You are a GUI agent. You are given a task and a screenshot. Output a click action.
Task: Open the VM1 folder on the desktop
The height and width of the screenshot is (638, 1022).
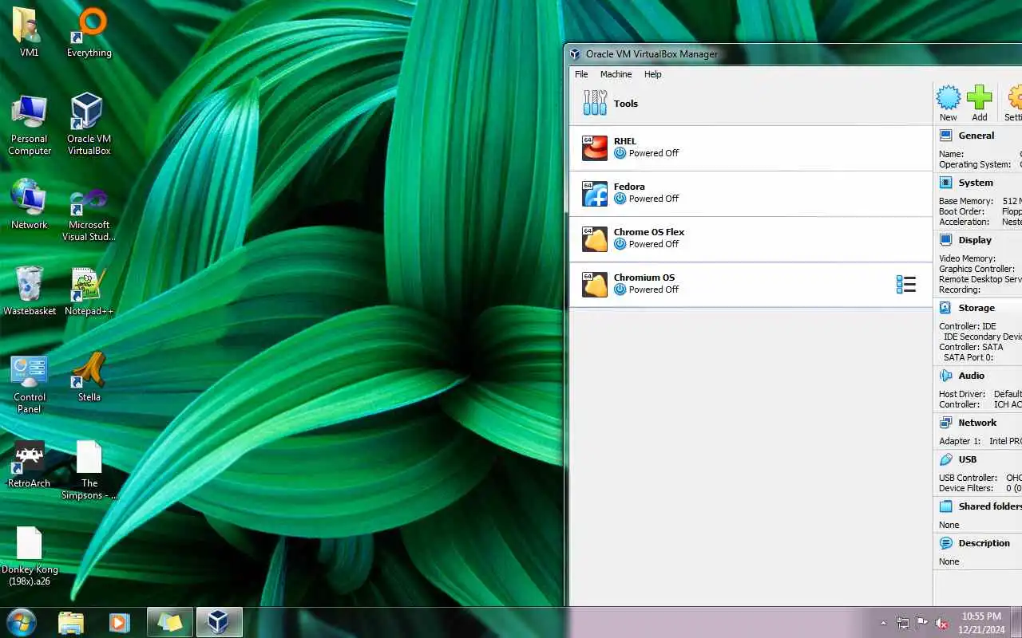[29, 33]
